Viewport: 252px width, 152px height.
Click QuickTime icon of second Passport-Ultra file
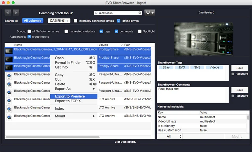click(9, 84)
